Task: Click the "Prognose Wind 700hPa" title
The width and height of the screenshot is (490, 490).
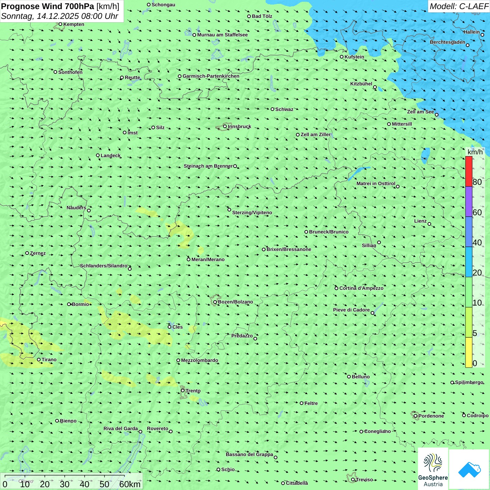Action: [x=48, y=6]
